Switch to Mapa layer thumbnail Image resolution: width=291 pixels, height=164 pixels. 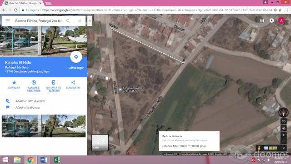tap(100, 143)
